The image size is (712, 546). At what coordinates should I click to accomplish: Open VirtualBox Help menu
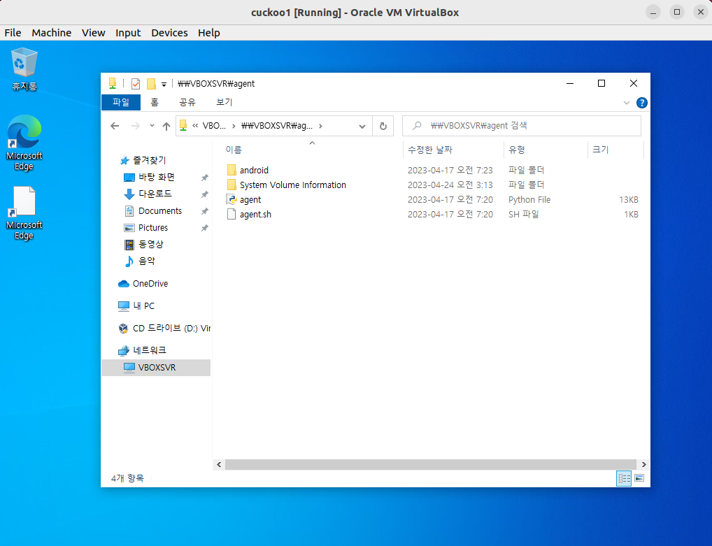209,33
